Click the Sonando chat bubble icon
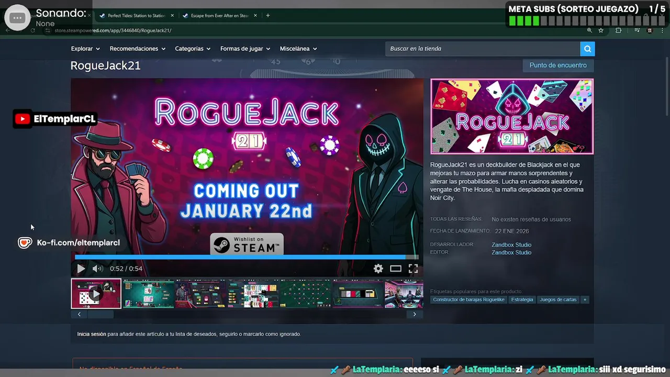This screenshot has width=670, height=377. pos(17,18)
